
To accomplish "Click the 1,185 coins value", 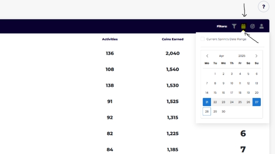I will point(173,150).
